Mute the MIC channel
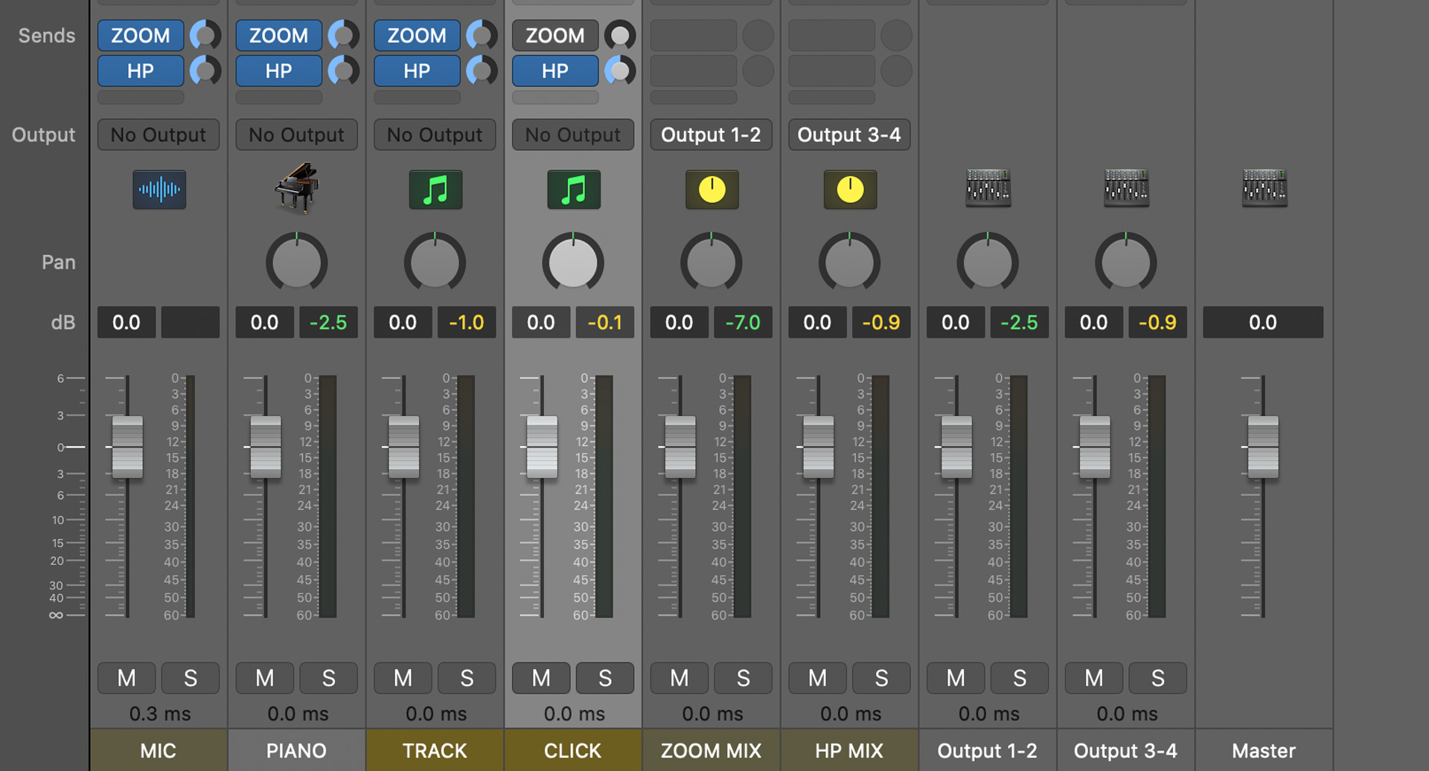This screenshot has width=1429, height=771. 127,678
